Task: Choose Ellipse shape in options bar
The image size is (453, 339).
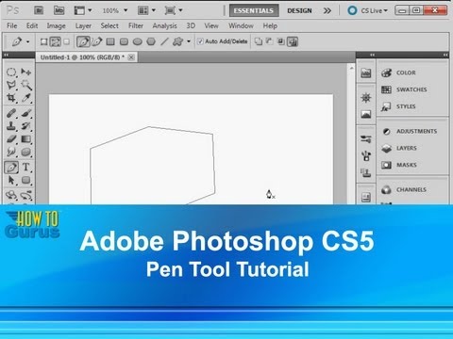Action: point(138,41)
